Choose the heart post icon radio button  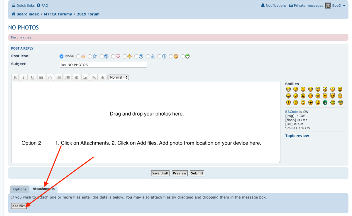113,56
